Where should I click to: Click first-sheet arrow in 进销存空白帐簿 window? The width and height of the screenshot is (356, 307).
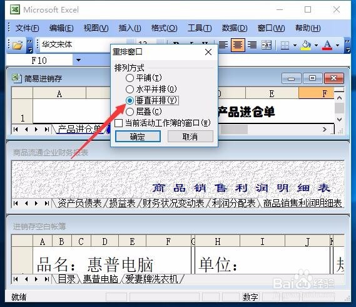(16, 279)
